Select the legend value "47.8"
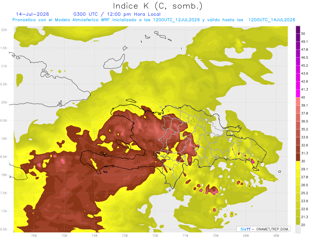This screenshot has width=310, height=239. tap(304, 50)
